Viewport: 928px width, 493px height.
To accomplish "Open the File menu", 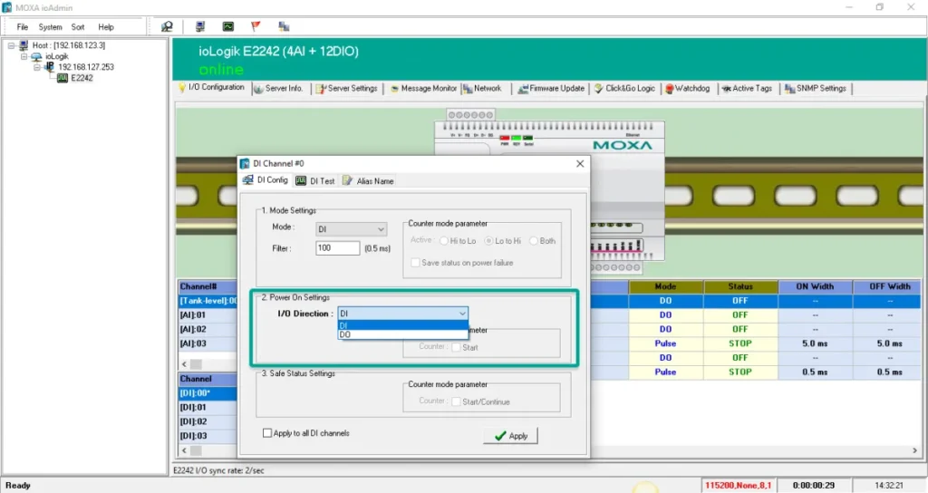I will coord(23,27).
